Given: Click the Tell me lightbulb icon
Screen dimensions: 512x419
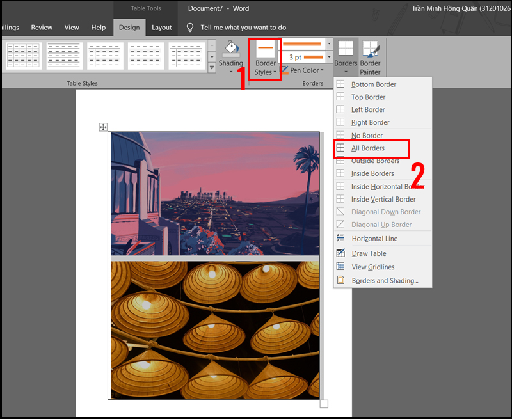Looking at the screenshot, I should [x=190, y=28].
